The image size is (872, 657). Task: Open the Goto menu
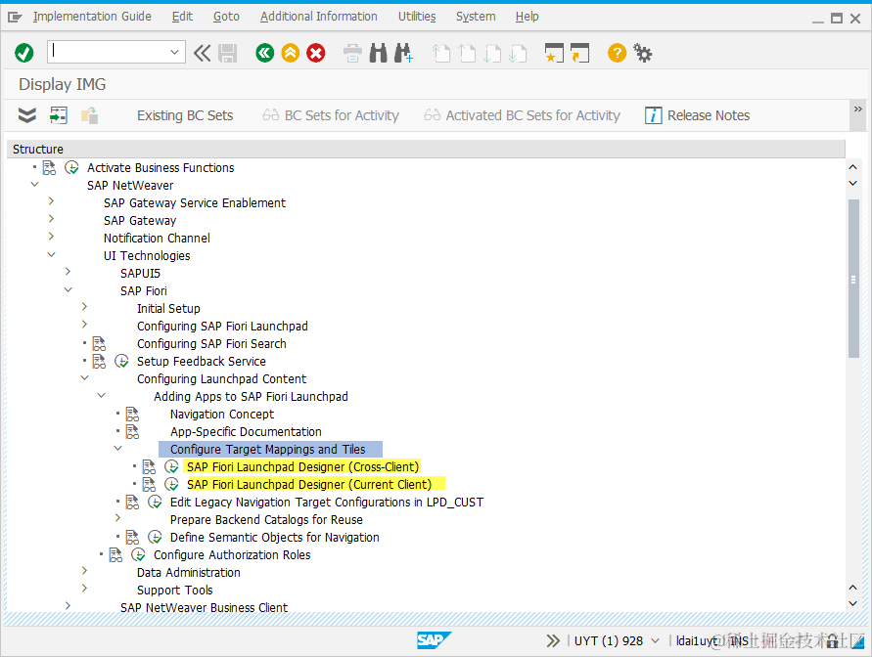[226, 17]
